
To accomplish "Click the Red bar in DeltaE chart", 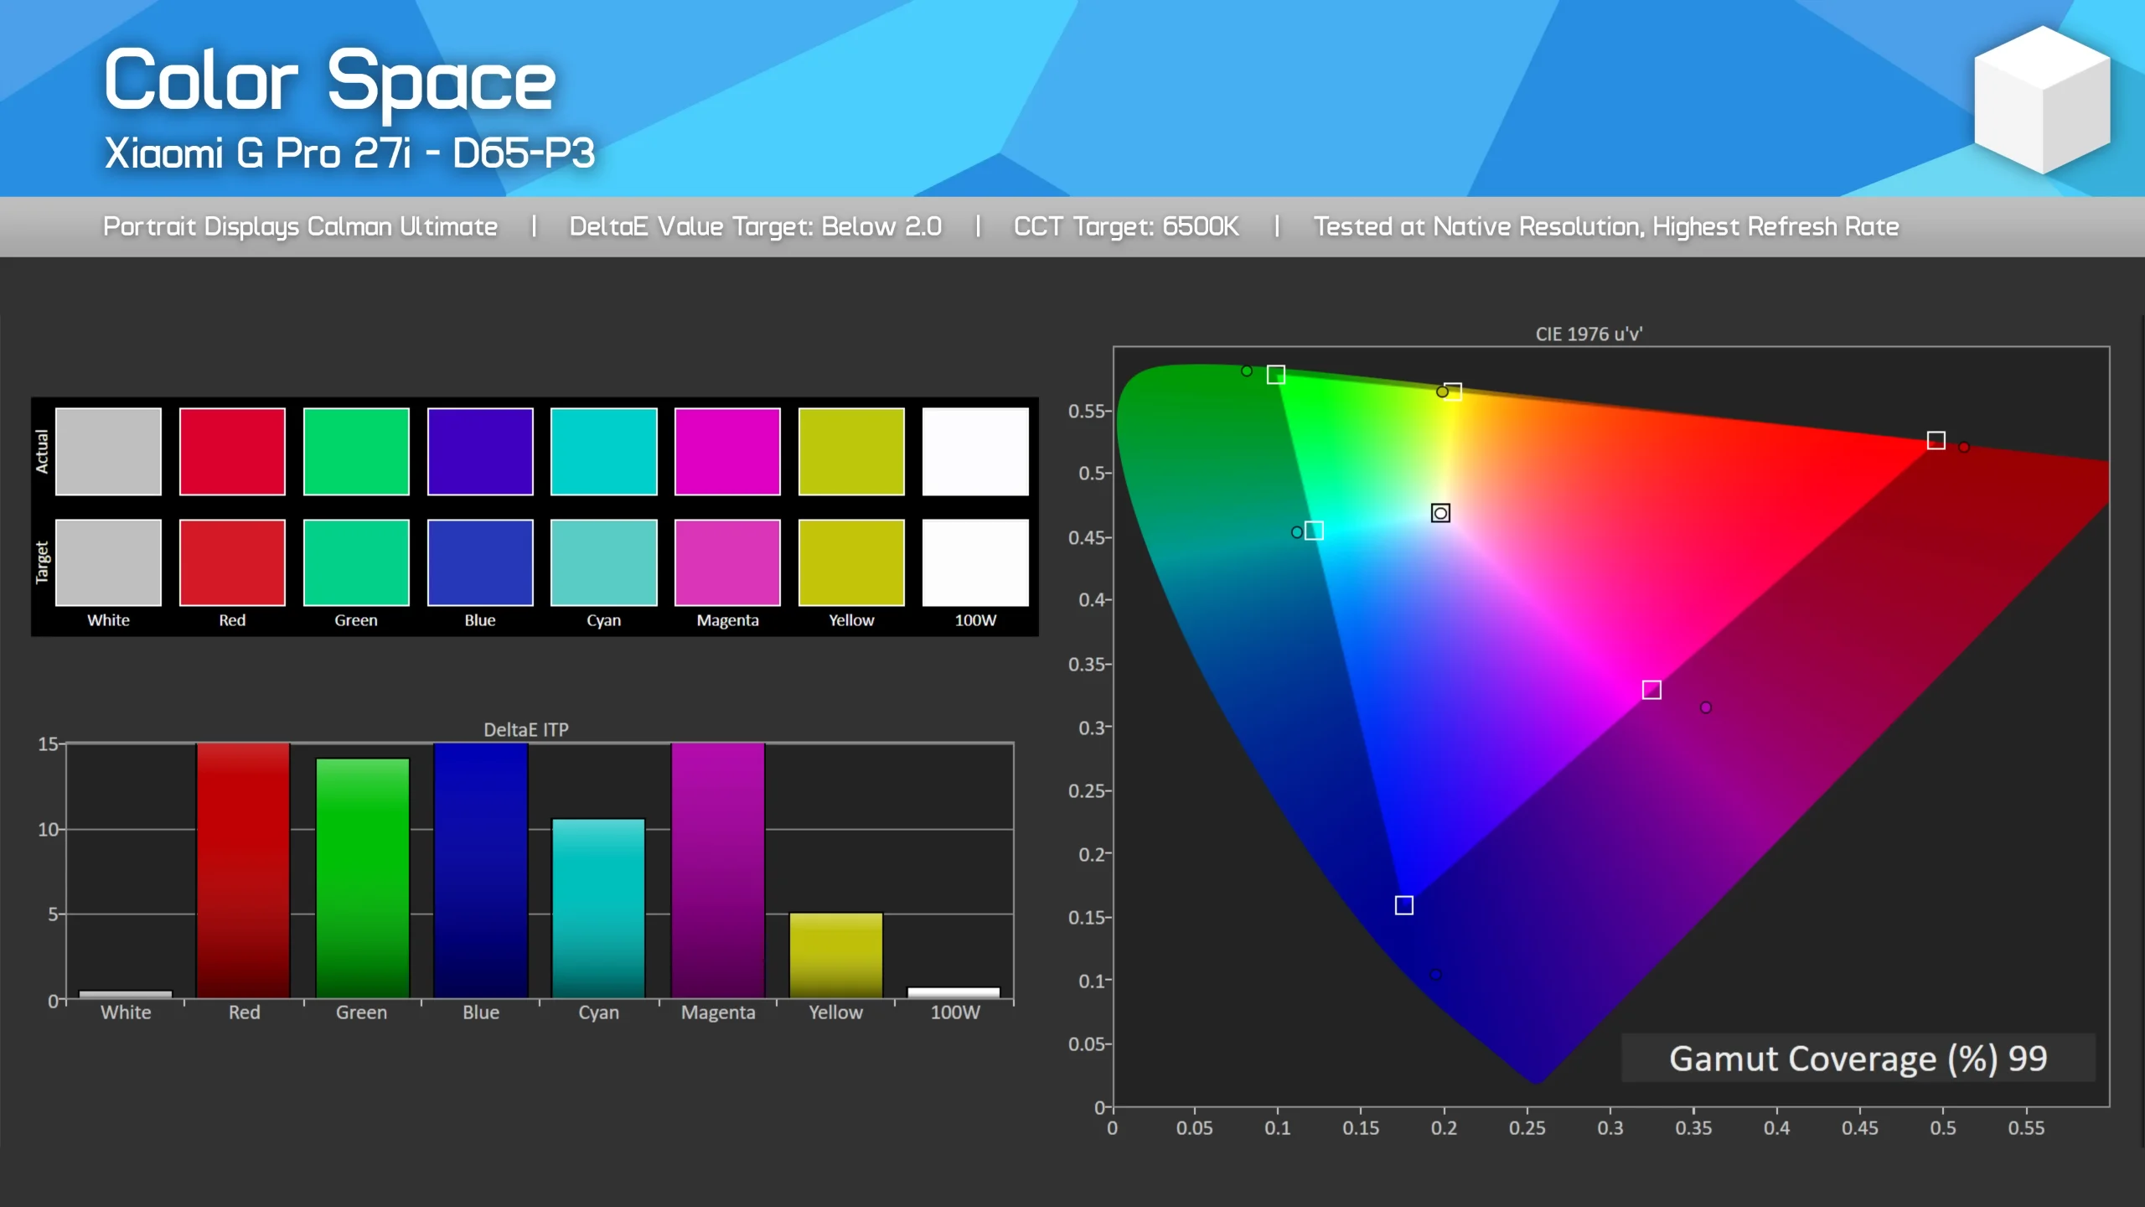I will tap(243, 870).
